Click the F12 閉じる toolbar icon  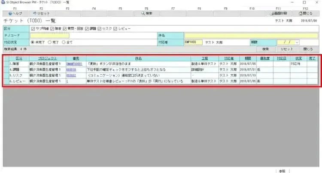pyautogui.click(x=305, y=13)
